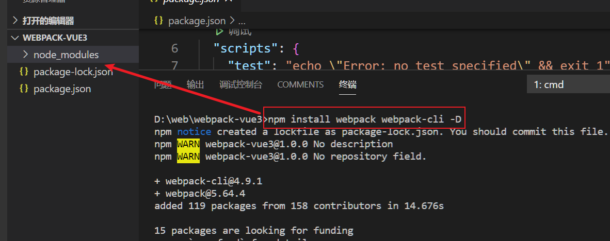
Task: Expand the 打开的编辑器 section
Action: [15, 21]
